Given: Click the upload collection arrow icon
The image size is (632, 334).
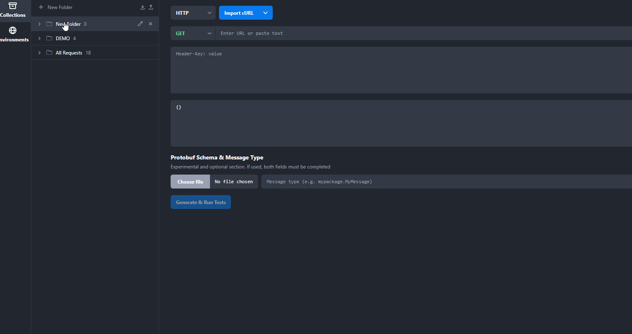Looking at the screenshot, I should click(151, 7).
